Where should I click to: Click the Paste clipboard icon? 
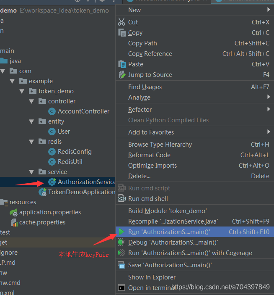pyautogui.click(x=122, y=64)
